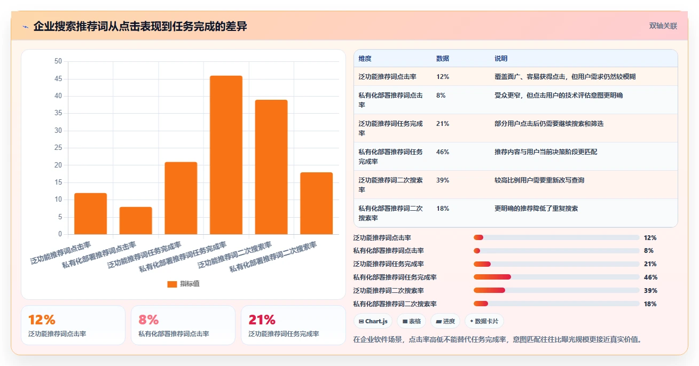Viewport: 699px width, 366px height.
Task: Click progress list label 私有化部署推荐词任务完成率
Action: 395,277
